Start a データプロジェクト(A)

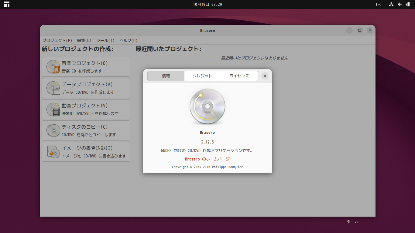click(x=86, y=88)
